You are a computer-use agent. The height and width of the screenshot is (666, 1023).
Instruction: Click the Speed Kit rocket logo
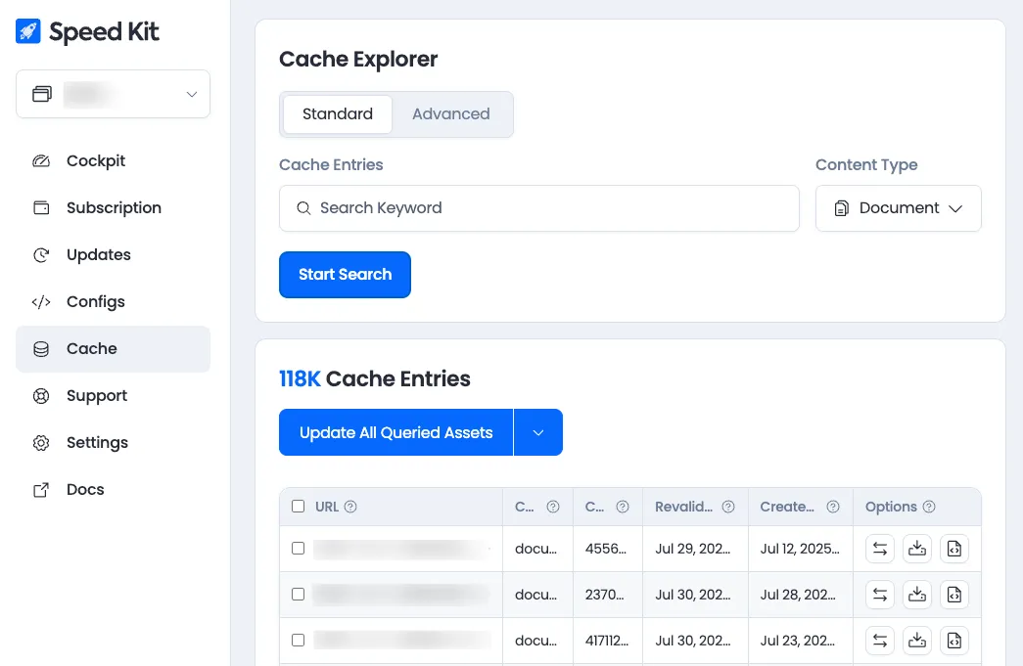pos(28,31)
